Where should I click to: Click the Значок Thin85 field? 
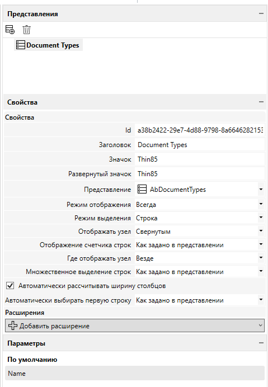tap(200, 159)
